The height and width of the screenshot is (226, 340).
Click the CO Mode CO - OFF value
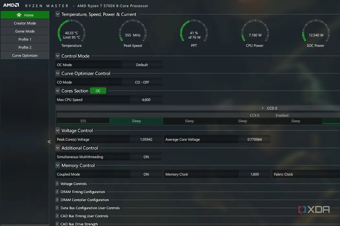142,82
